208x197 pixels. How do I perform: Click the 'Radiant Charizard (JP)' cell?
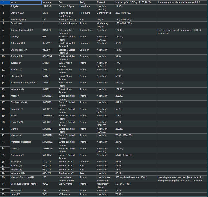pos(26,31)
